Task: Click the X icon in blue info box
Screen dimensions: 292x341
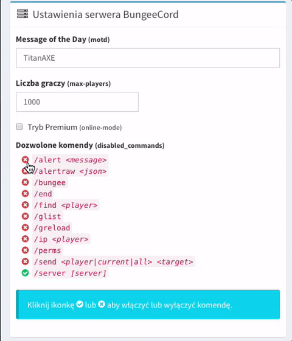Action: 102,304
